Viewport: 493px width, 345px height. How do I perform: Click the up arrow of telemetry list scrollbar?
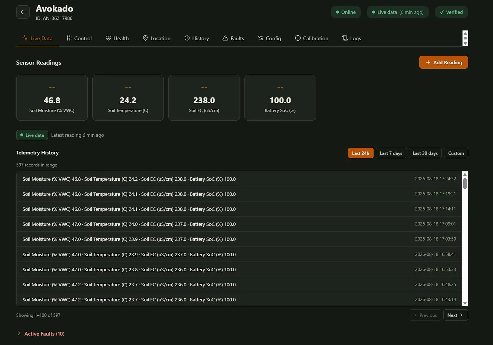pyautogui.click(x=465, y=174)
